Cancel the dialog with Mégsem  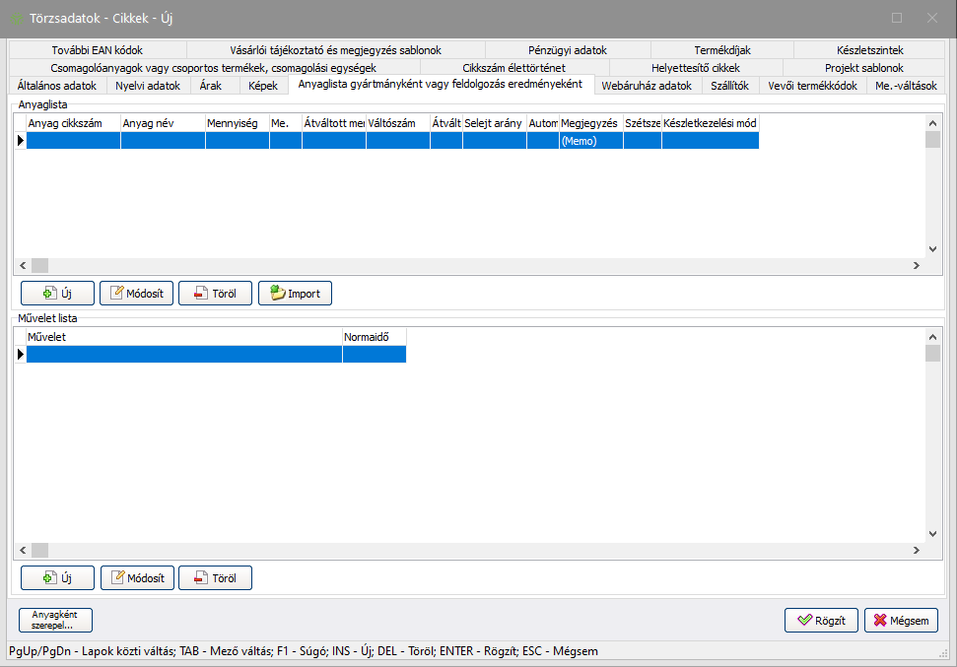(901, 621)
